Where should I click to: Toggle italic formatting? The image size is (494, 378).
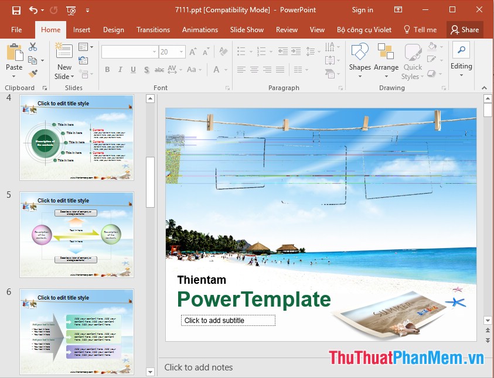120,69
